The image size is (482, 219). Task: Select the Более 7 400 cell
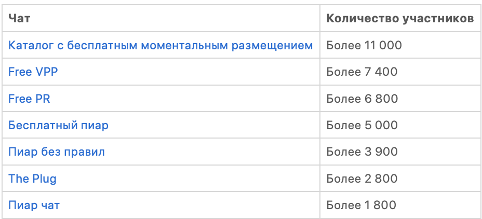point(361,72)
